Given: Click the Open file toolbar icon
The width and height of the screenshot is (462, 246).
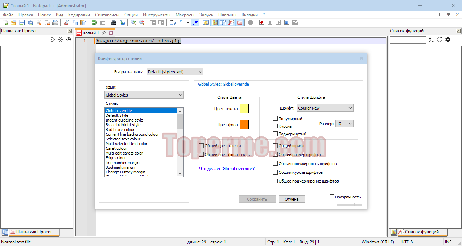Looking at the screenshot, I should pyautogui.click(x=13, y=22).
